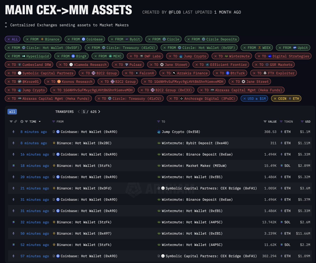Click the X on the TO Wintermute chip
The width and height of the screenshot is (316, 263).
[x=215, y=56]
